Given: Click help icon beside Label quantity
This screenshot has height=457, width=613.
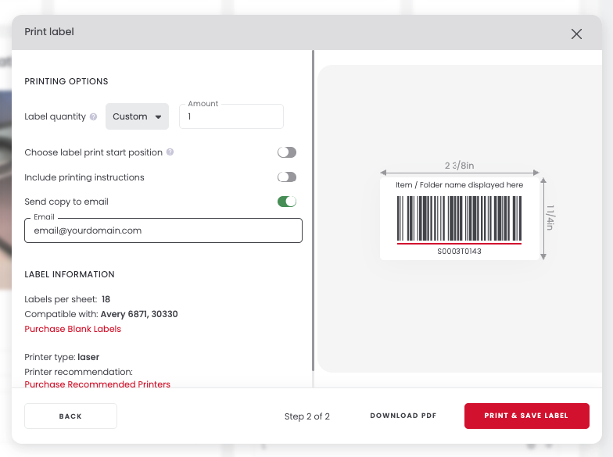Looking at the screenshot, I should click(94, 117).
